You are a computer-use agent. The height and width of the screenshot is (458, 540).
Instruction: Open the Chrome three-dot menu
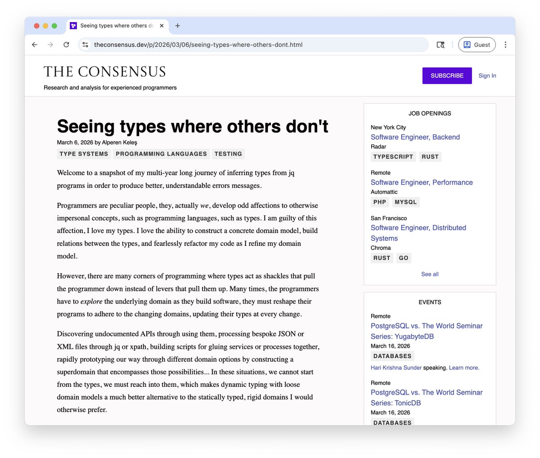505,45
